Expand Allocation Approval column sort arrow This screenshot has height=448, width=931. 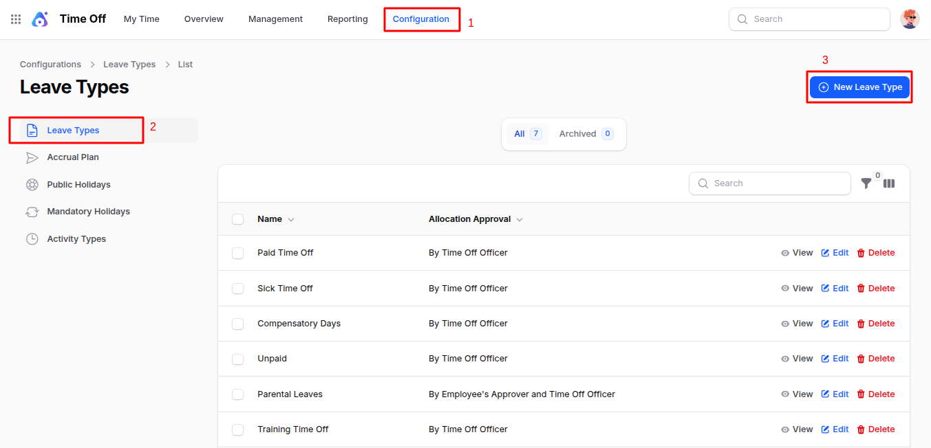coord(520,220)
